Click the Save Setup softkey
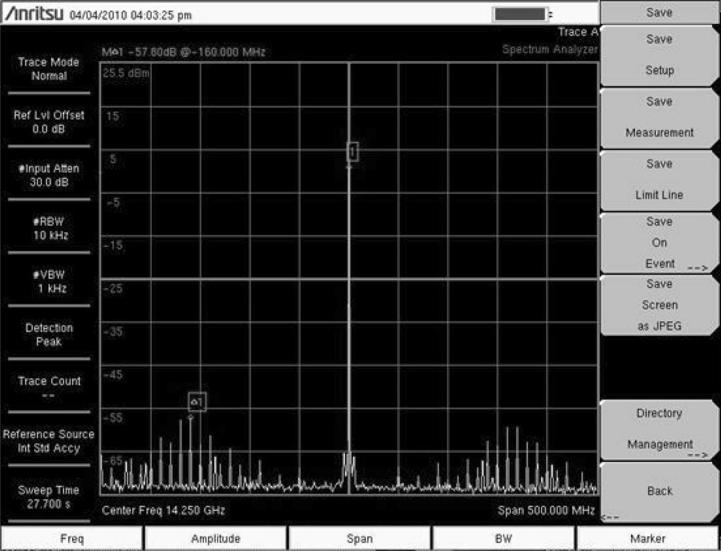This screenshot has height=551, width=721. tap(659, 55)
